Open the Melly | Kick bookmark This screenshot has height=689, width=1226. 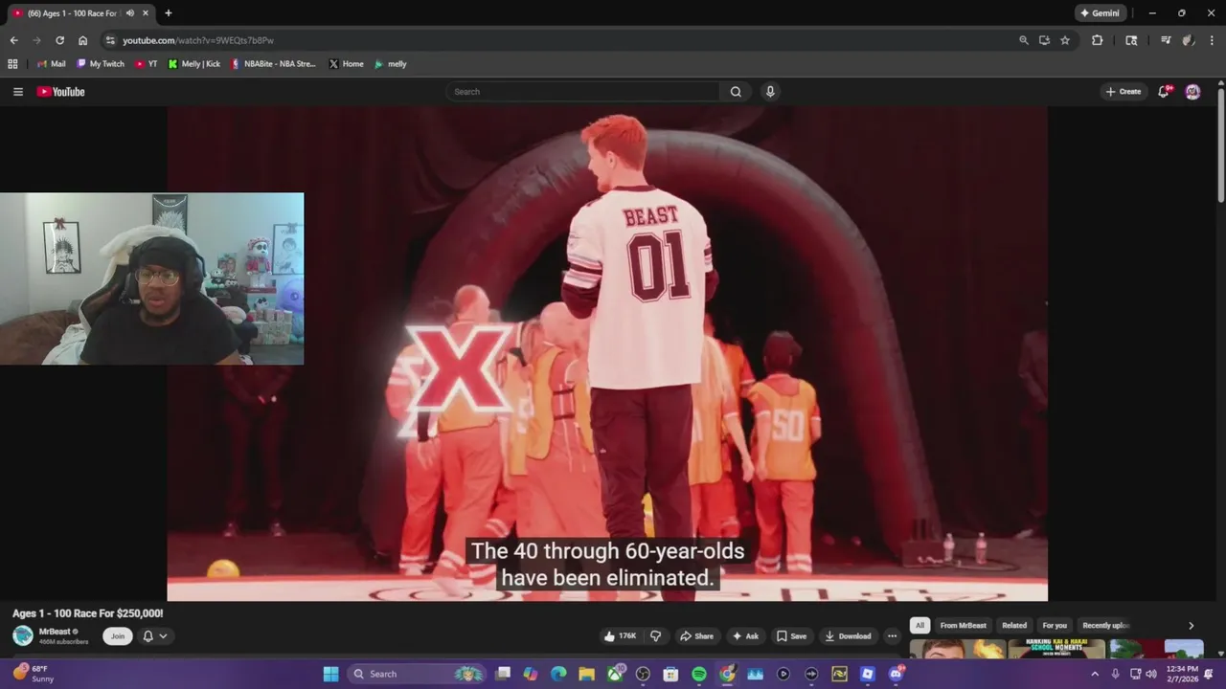click(x=193, y=64)
